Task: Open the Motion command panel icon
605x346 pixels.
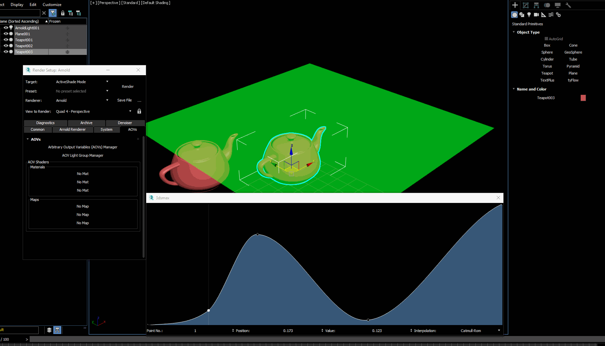Action: (547, 5)
